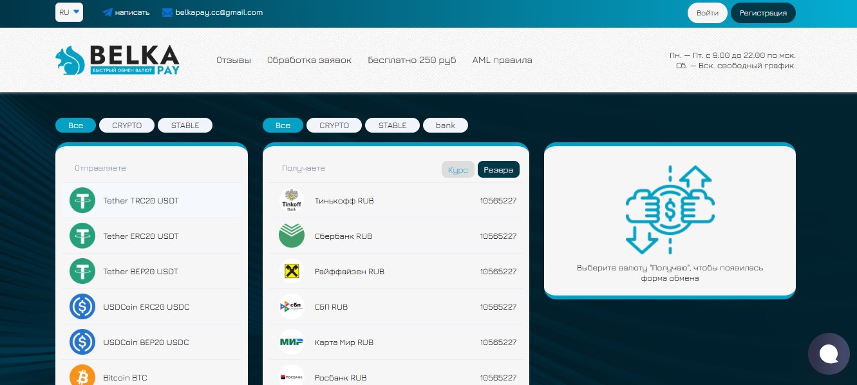Open Бесплатно 250 руб menu item
This screenshot has height=385, width=857.
coord(412,61)
